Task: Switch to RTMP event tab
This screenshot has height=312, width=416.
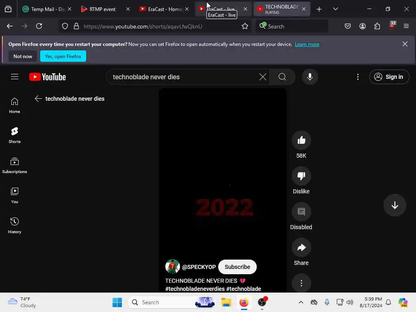Action: coord(102,9)
